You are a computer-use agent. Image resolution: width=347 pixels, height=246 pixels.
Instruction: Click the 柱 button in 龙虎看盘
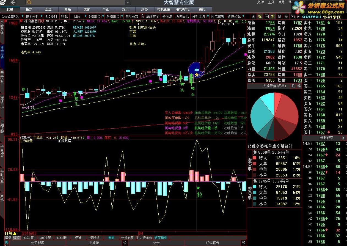[293, 86]
